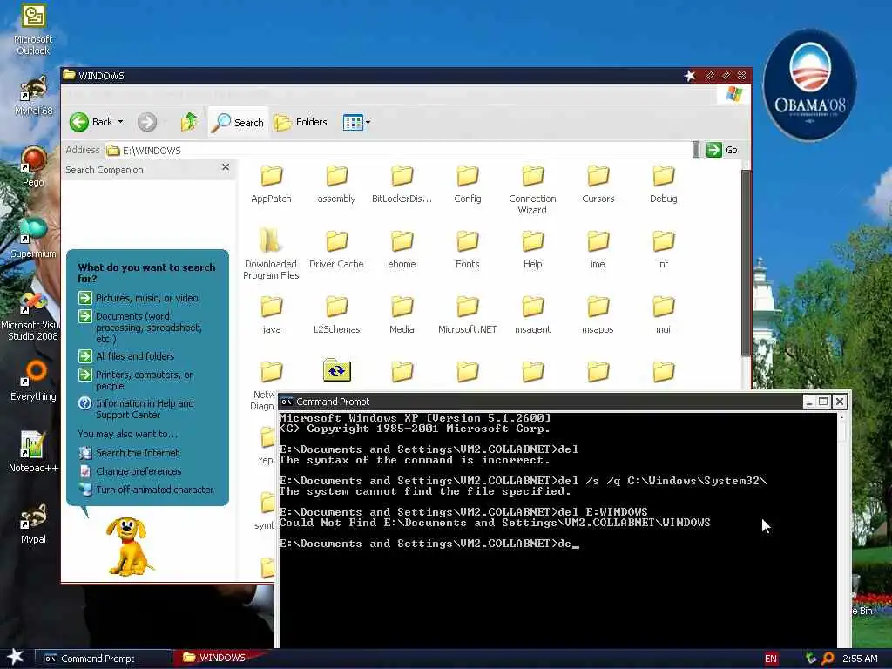Open the Back history dropdown arrow
This screenshot has height=669, width=892.
point(120,122)
